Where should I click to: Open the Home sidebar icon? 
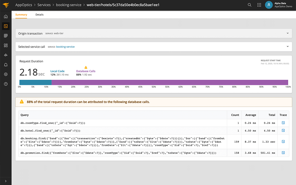pyautogui.click(x=6, y=16)
